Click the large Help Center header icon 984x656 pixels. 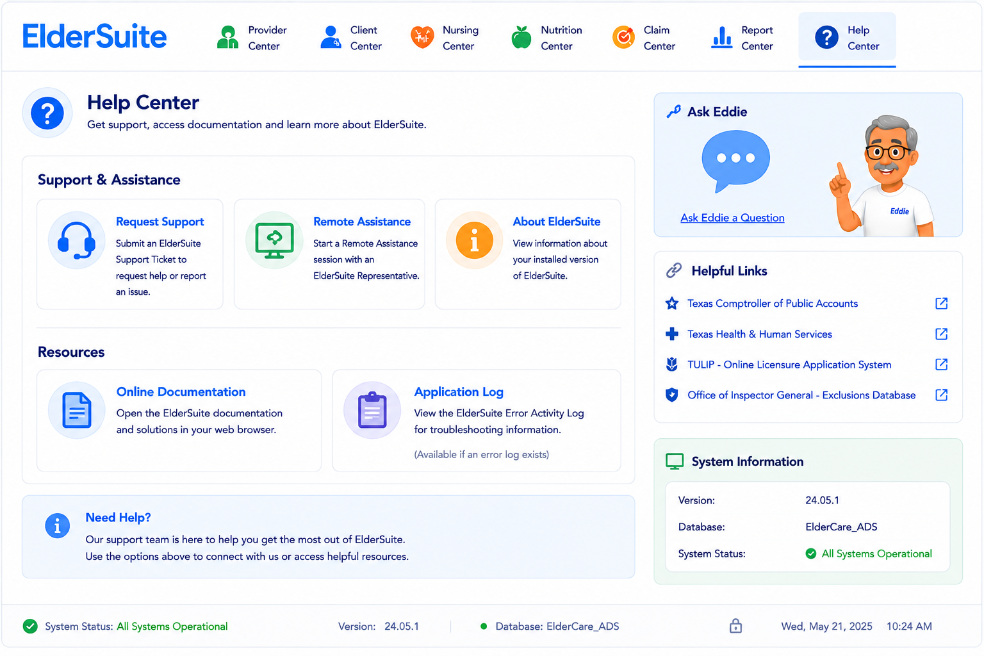pyautogui.click(x=47, y=113)
